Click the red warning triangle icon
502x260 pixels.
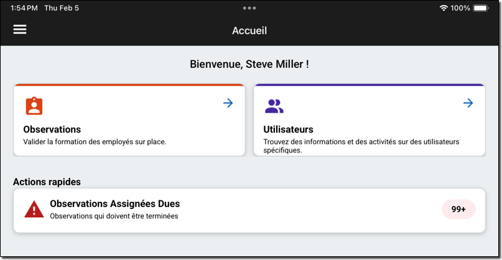34,210
